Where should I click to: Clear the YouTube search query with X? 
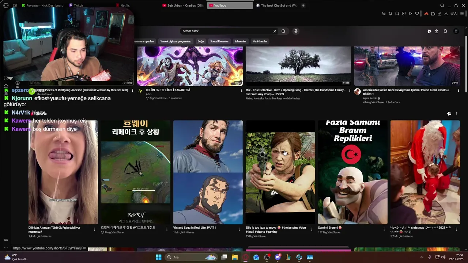coord(275,31)
